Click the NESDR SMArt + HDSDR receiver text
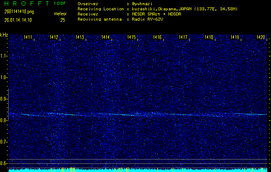The image size is (271, 172). (156, 14)
